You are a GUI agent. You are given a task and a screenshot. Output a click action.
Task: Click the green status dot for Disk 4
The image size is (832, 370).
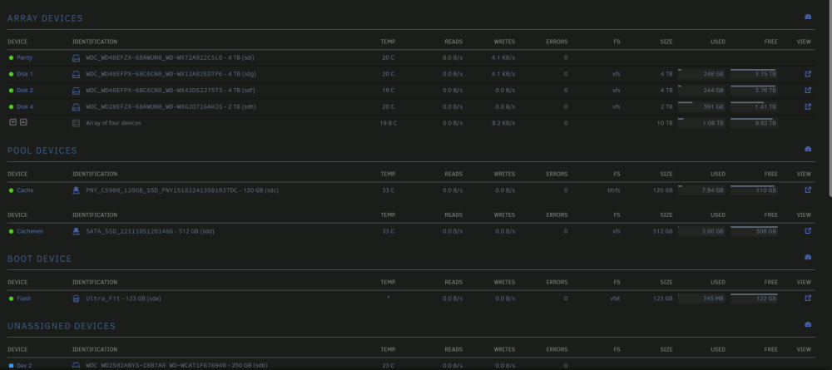(x=11, y=107)
